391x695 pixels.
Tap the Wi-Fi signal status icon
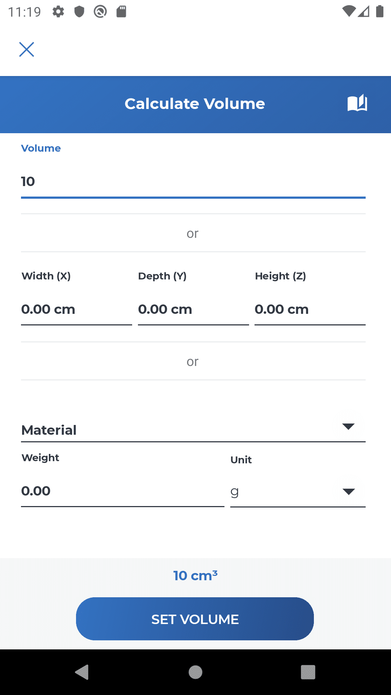point(349,12)
